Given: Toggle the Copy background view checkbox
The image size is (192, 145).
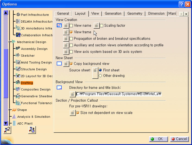Looking at the screenshot, I should tap(71, 64).
